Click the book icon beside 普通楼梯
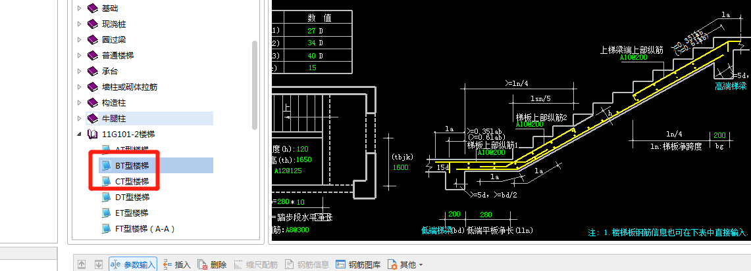The height and width of the screenshot is (271, 751). 93,55
